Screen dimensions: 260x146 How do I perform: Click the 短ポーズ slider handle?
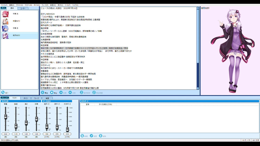(x=47, y=127)
